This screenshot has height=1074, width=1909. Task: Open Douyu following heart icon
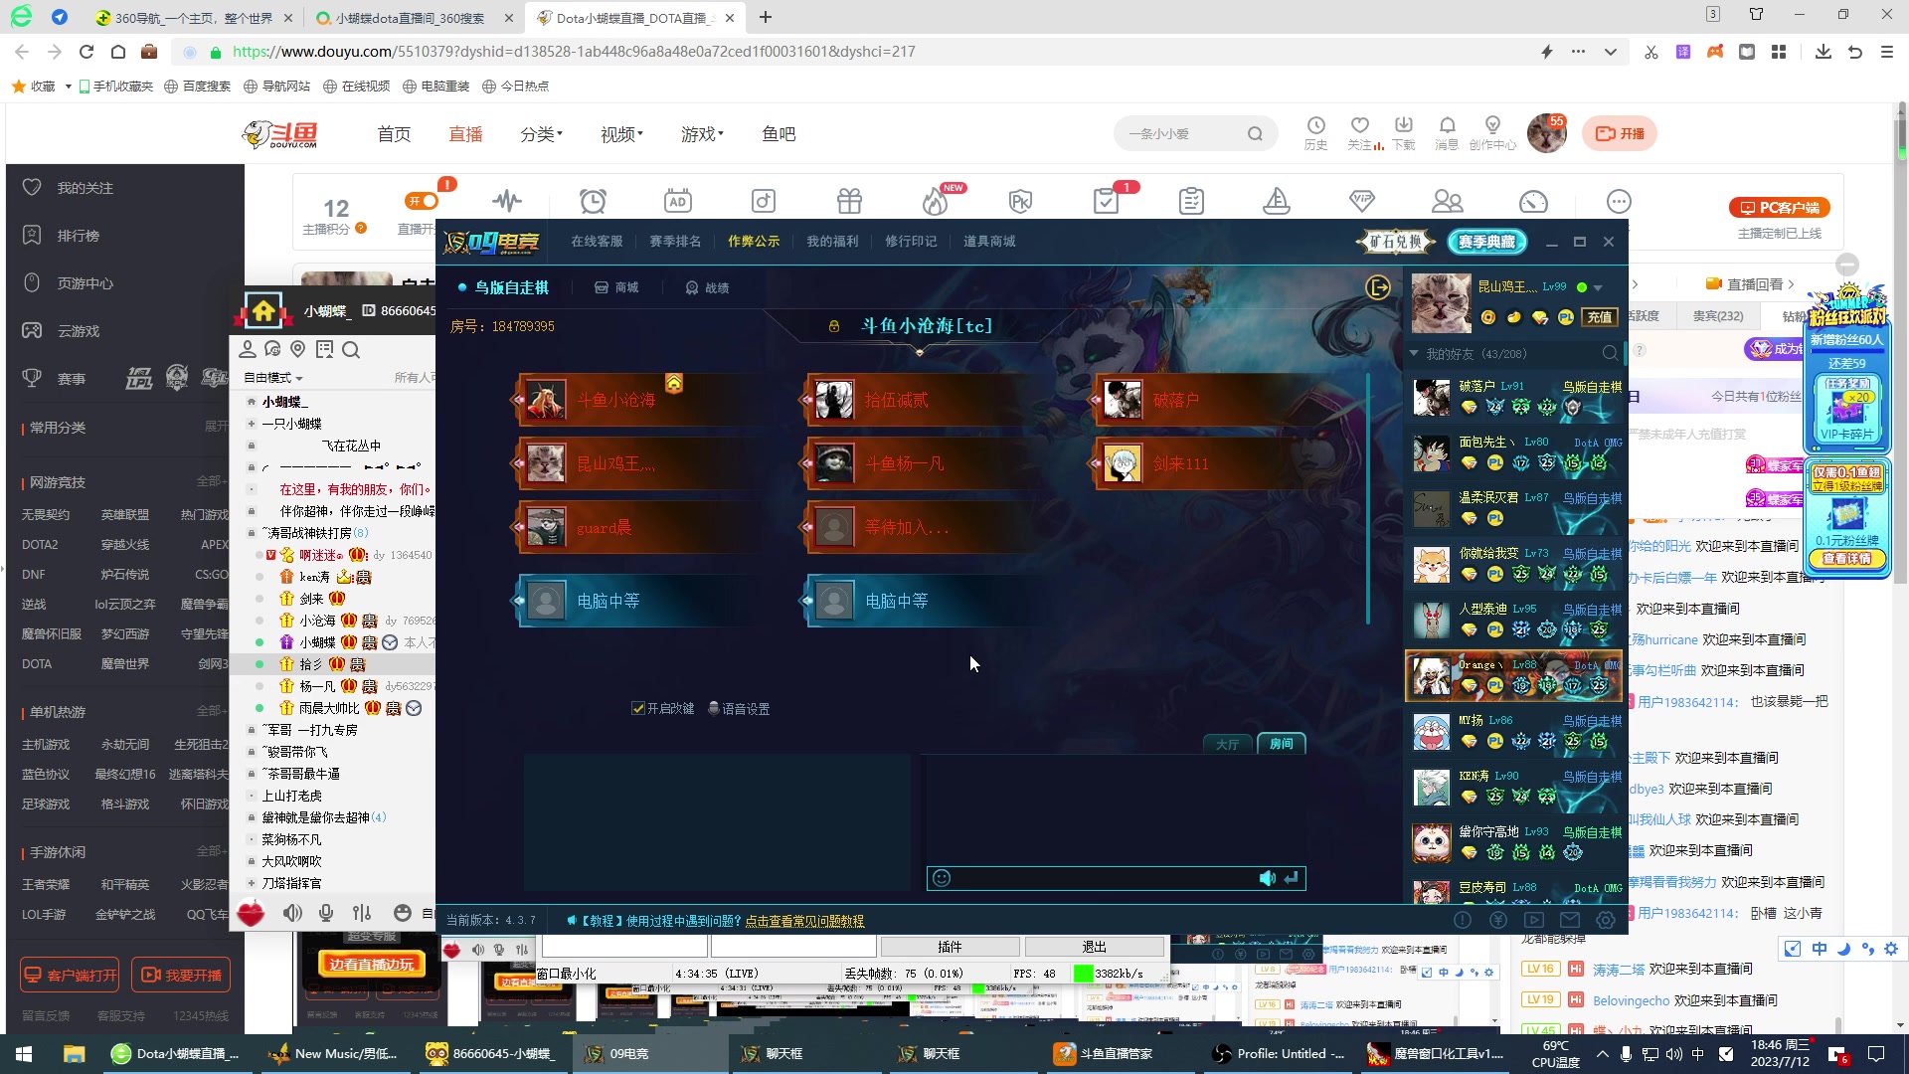click(1359, 125)
